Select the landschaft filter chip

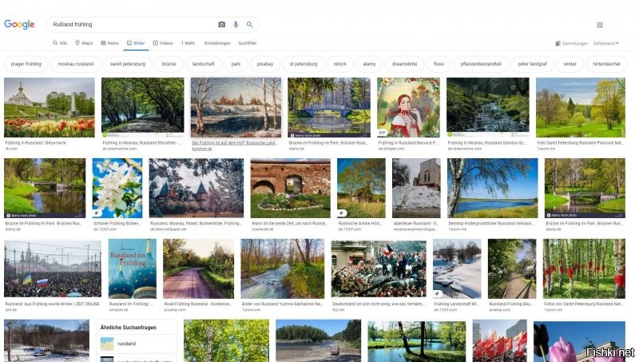click(x=204, y=64)
